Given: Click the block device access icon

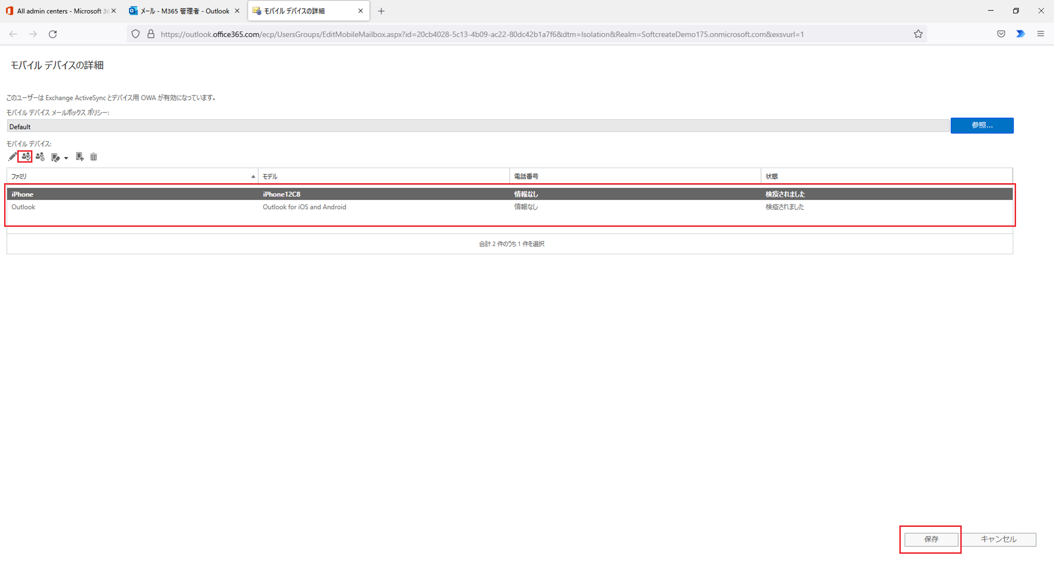Looking at the screenshot, I should [40, 156].
